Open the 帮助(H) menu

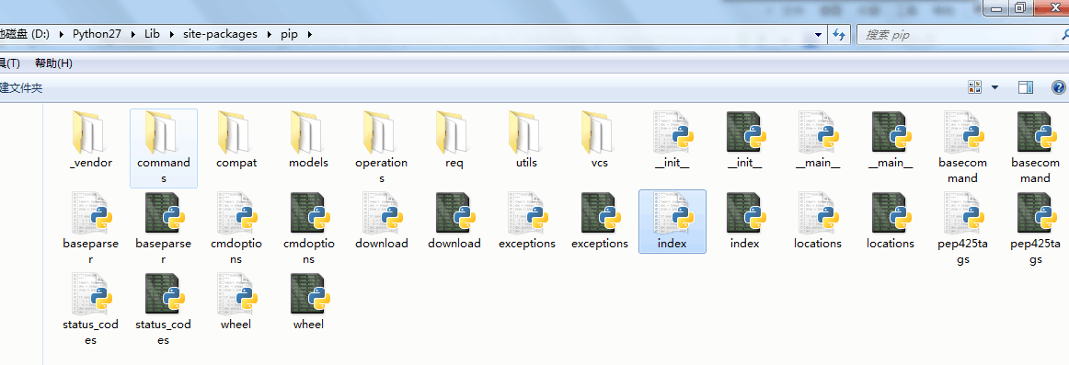point(54,63)
